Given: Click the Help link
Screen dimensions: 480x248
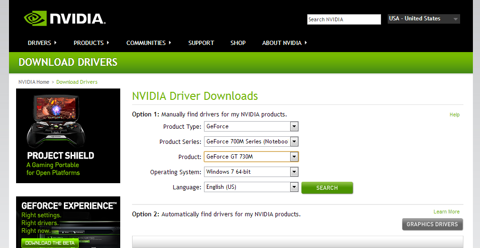Looking at the screenshot, I should (x=454, y=115).
